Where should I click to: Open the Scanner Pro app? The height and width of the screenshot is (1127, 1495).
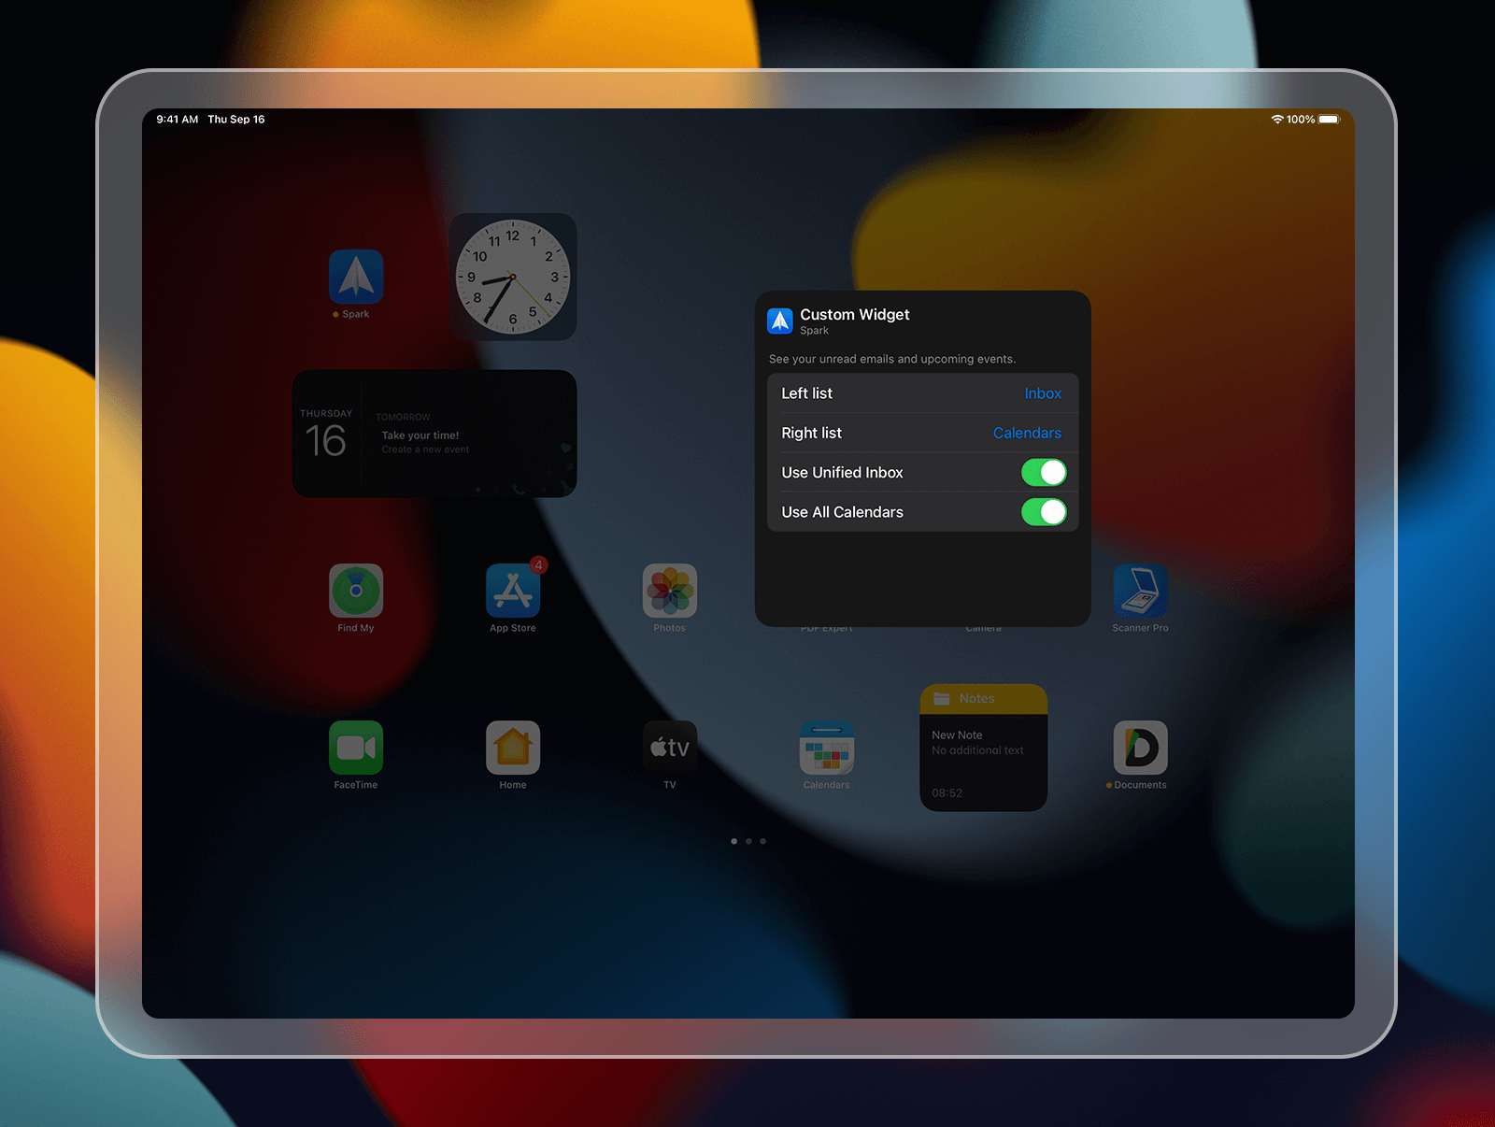pos(1141,591)
